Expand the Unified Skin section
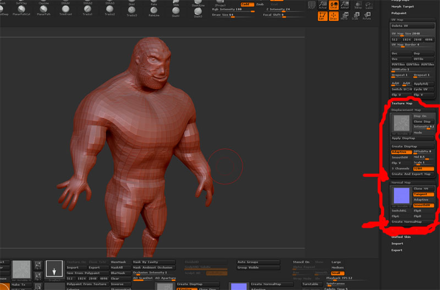Screen dimensions: 440x290 (401, 237)
